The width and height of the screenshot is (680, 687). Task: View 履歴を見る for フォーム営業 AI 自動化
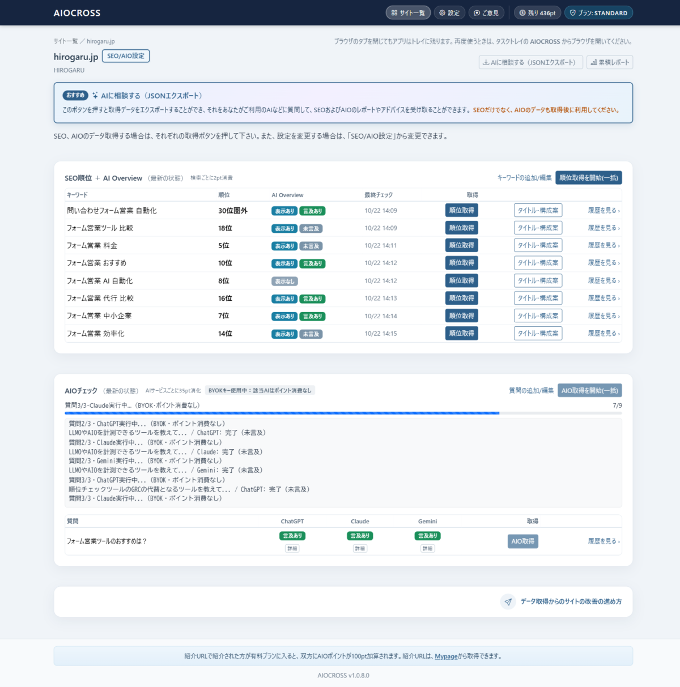[603, 281]
